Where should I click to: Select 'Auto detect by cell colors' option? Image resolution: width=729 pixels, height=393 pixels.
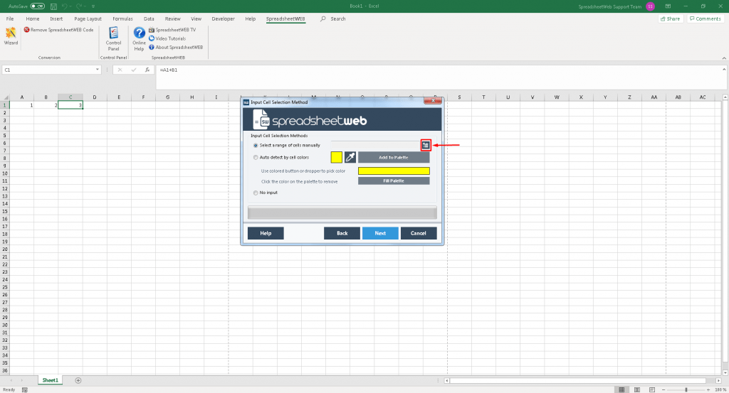(x=256, y=157)
